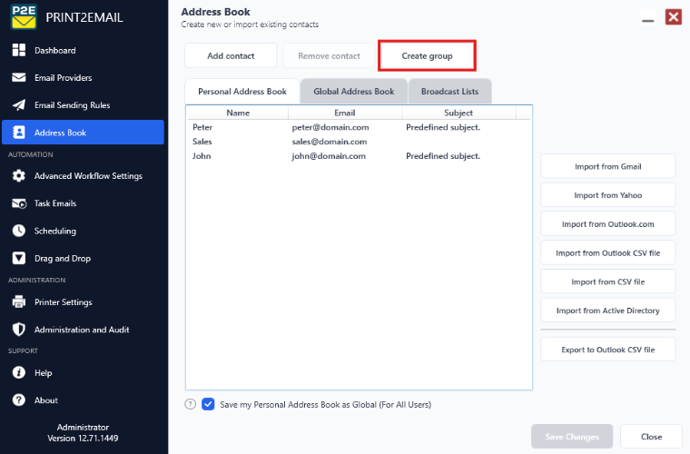Open the Printer Settings label
Viewport: 690px width, 454px height.
coord(64,302)
